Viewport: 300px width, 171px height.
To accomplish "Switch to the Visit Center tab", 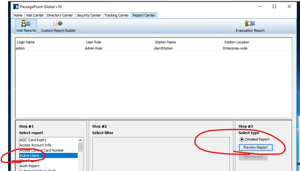I will click(x=35, y=15).
